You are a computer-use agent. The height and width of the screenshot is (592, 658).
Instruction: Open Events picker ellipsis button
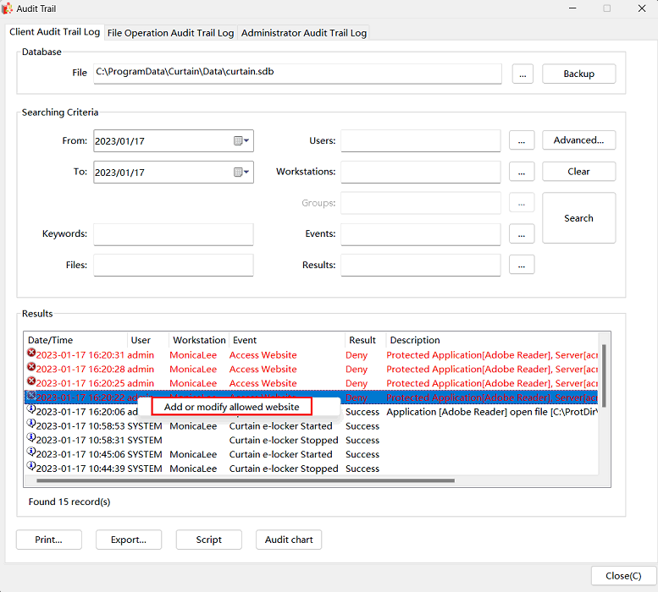[522, 233]
